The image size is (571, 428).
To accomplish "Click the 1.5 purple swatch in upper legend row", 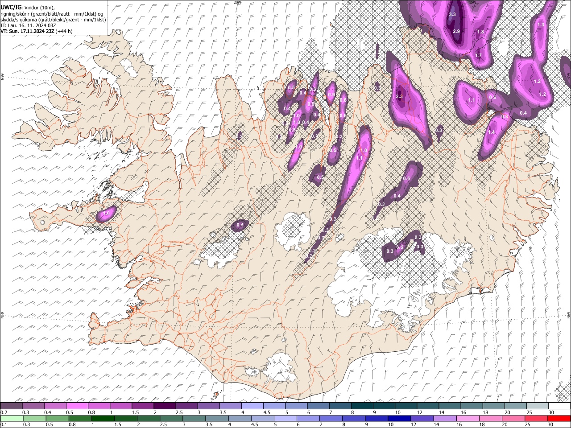I will (142, 406).
